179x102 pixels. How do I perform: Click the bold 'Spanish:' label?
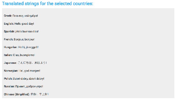click(x=9, y=31)
